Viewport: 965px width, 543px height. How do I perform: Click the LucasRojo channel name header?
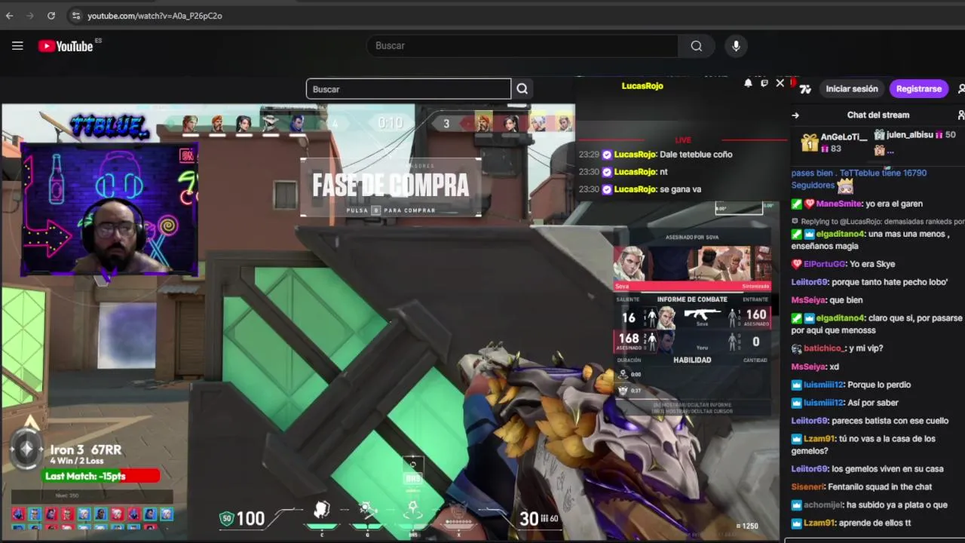point(642,86)
